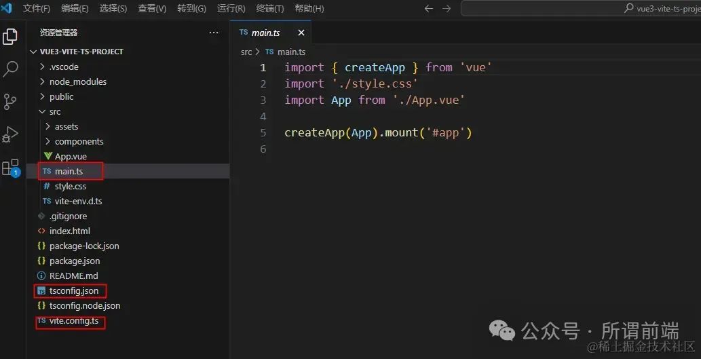
Task: Click the src breadcrumb in editor
Action: click(x=246, y=52)
